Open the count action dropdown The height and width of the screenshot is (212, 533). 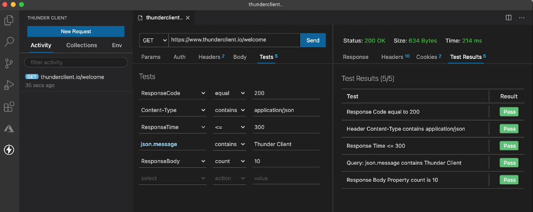pyautogui.click(x=230, y=161)
